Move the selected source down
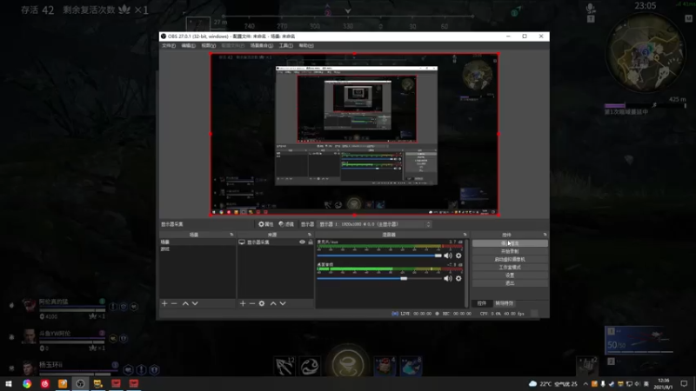The height and width of the screenshot is (391, 696). [283, 303]
